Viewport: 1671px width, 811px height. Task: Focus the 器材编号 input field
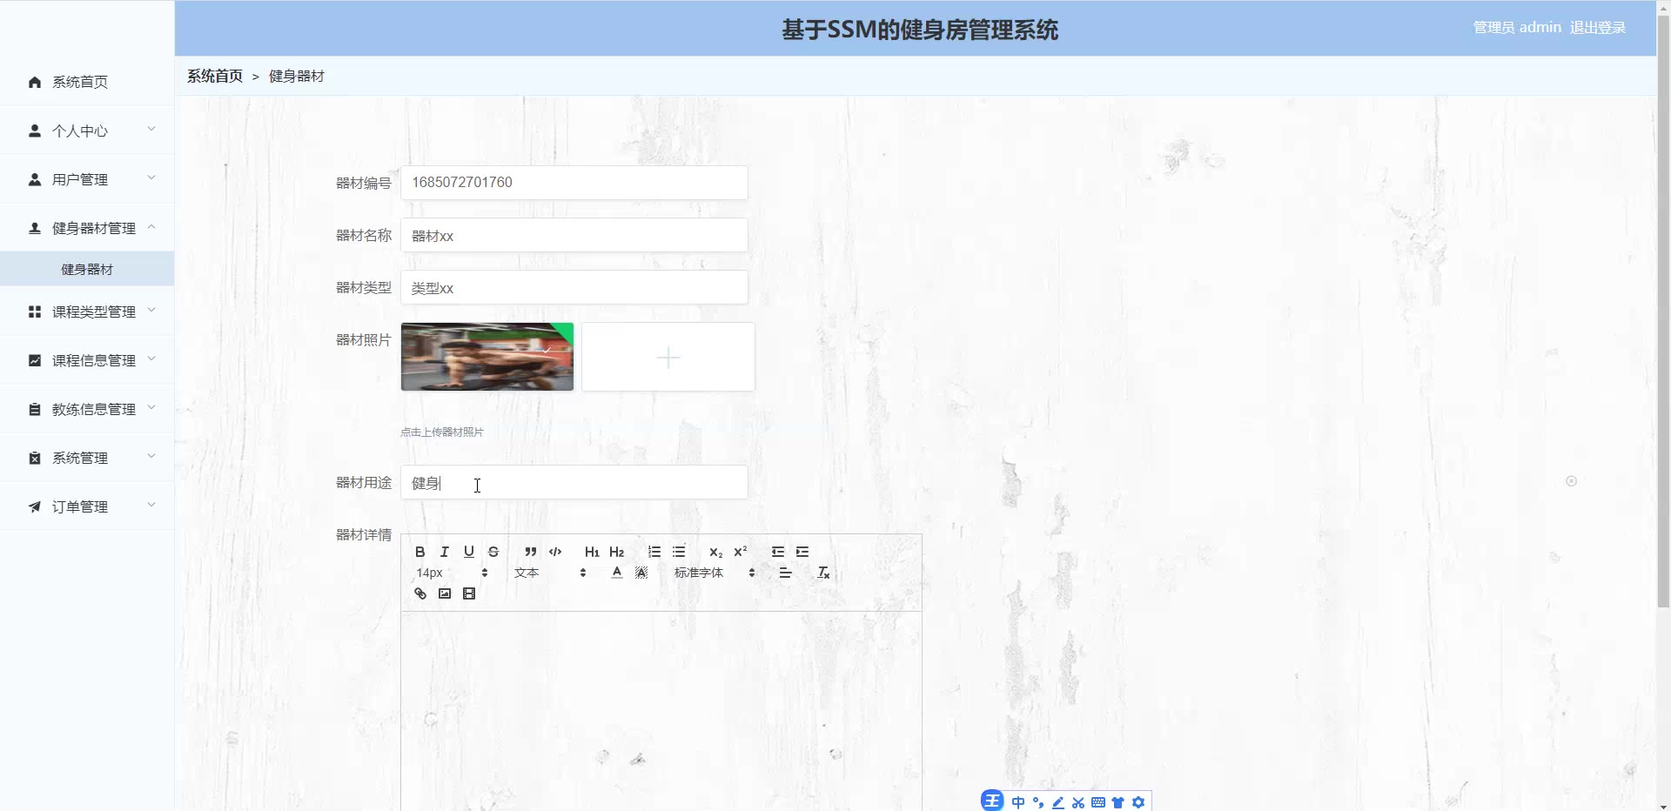pos(574,183)
